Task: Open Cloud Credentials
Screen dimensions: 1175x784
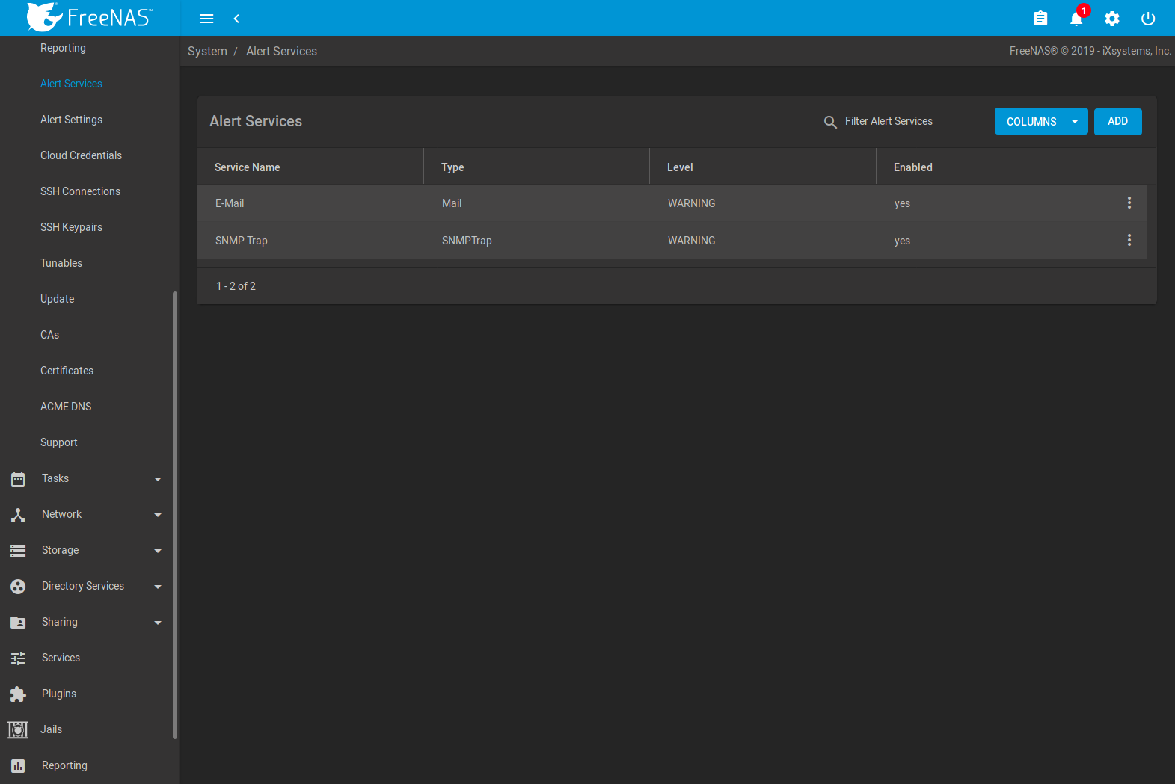Action: 81,155
